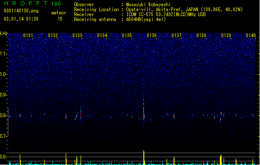Click the observer name Masayuki Kobayashi
The image size is (260, 165).
click(148, 5)
